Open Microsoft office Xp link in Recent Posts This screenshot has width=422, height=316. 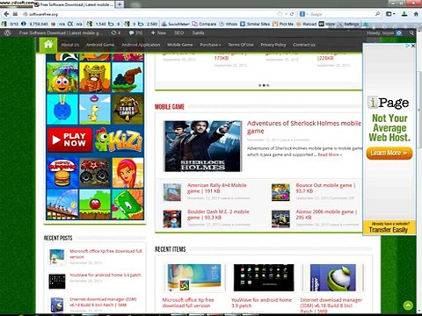pos(105,254)
